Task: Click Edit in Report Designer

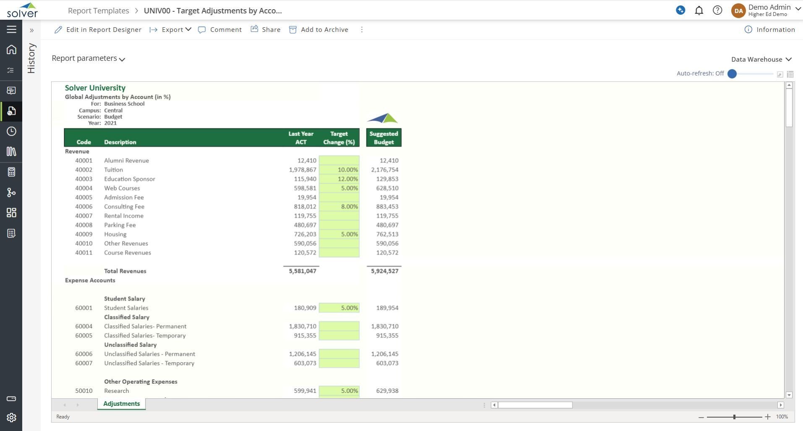Action: point(98,30)
